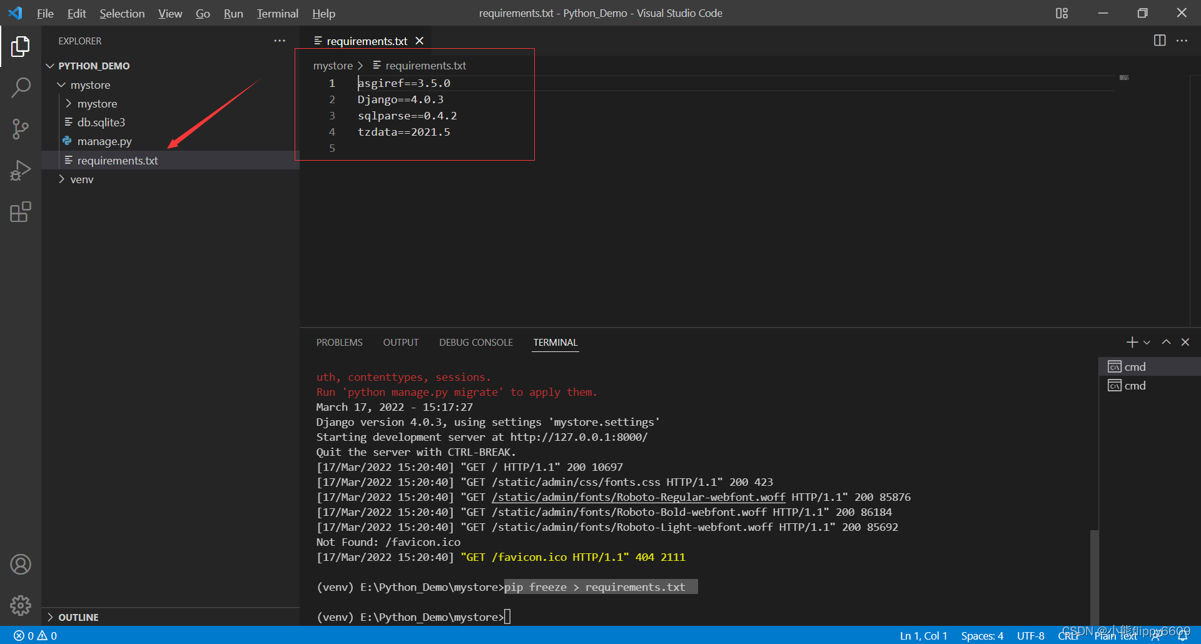Customize layout icon in title bar

[1062, 13]
